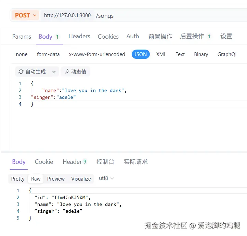This screenshot has height=236, width=247.
Task: Switch to the Params tab
Action: (x=22, y=37)
